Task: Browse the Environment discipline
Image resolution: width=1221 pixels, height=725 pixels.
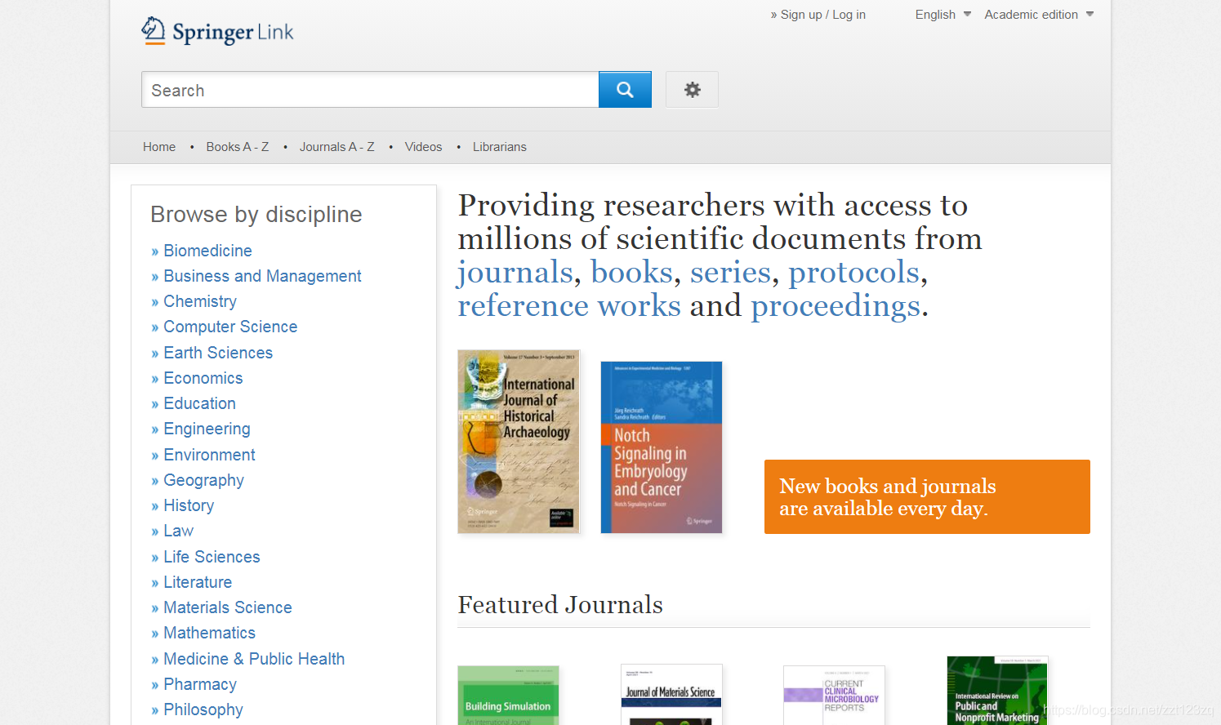Action: tap(209, 455)
